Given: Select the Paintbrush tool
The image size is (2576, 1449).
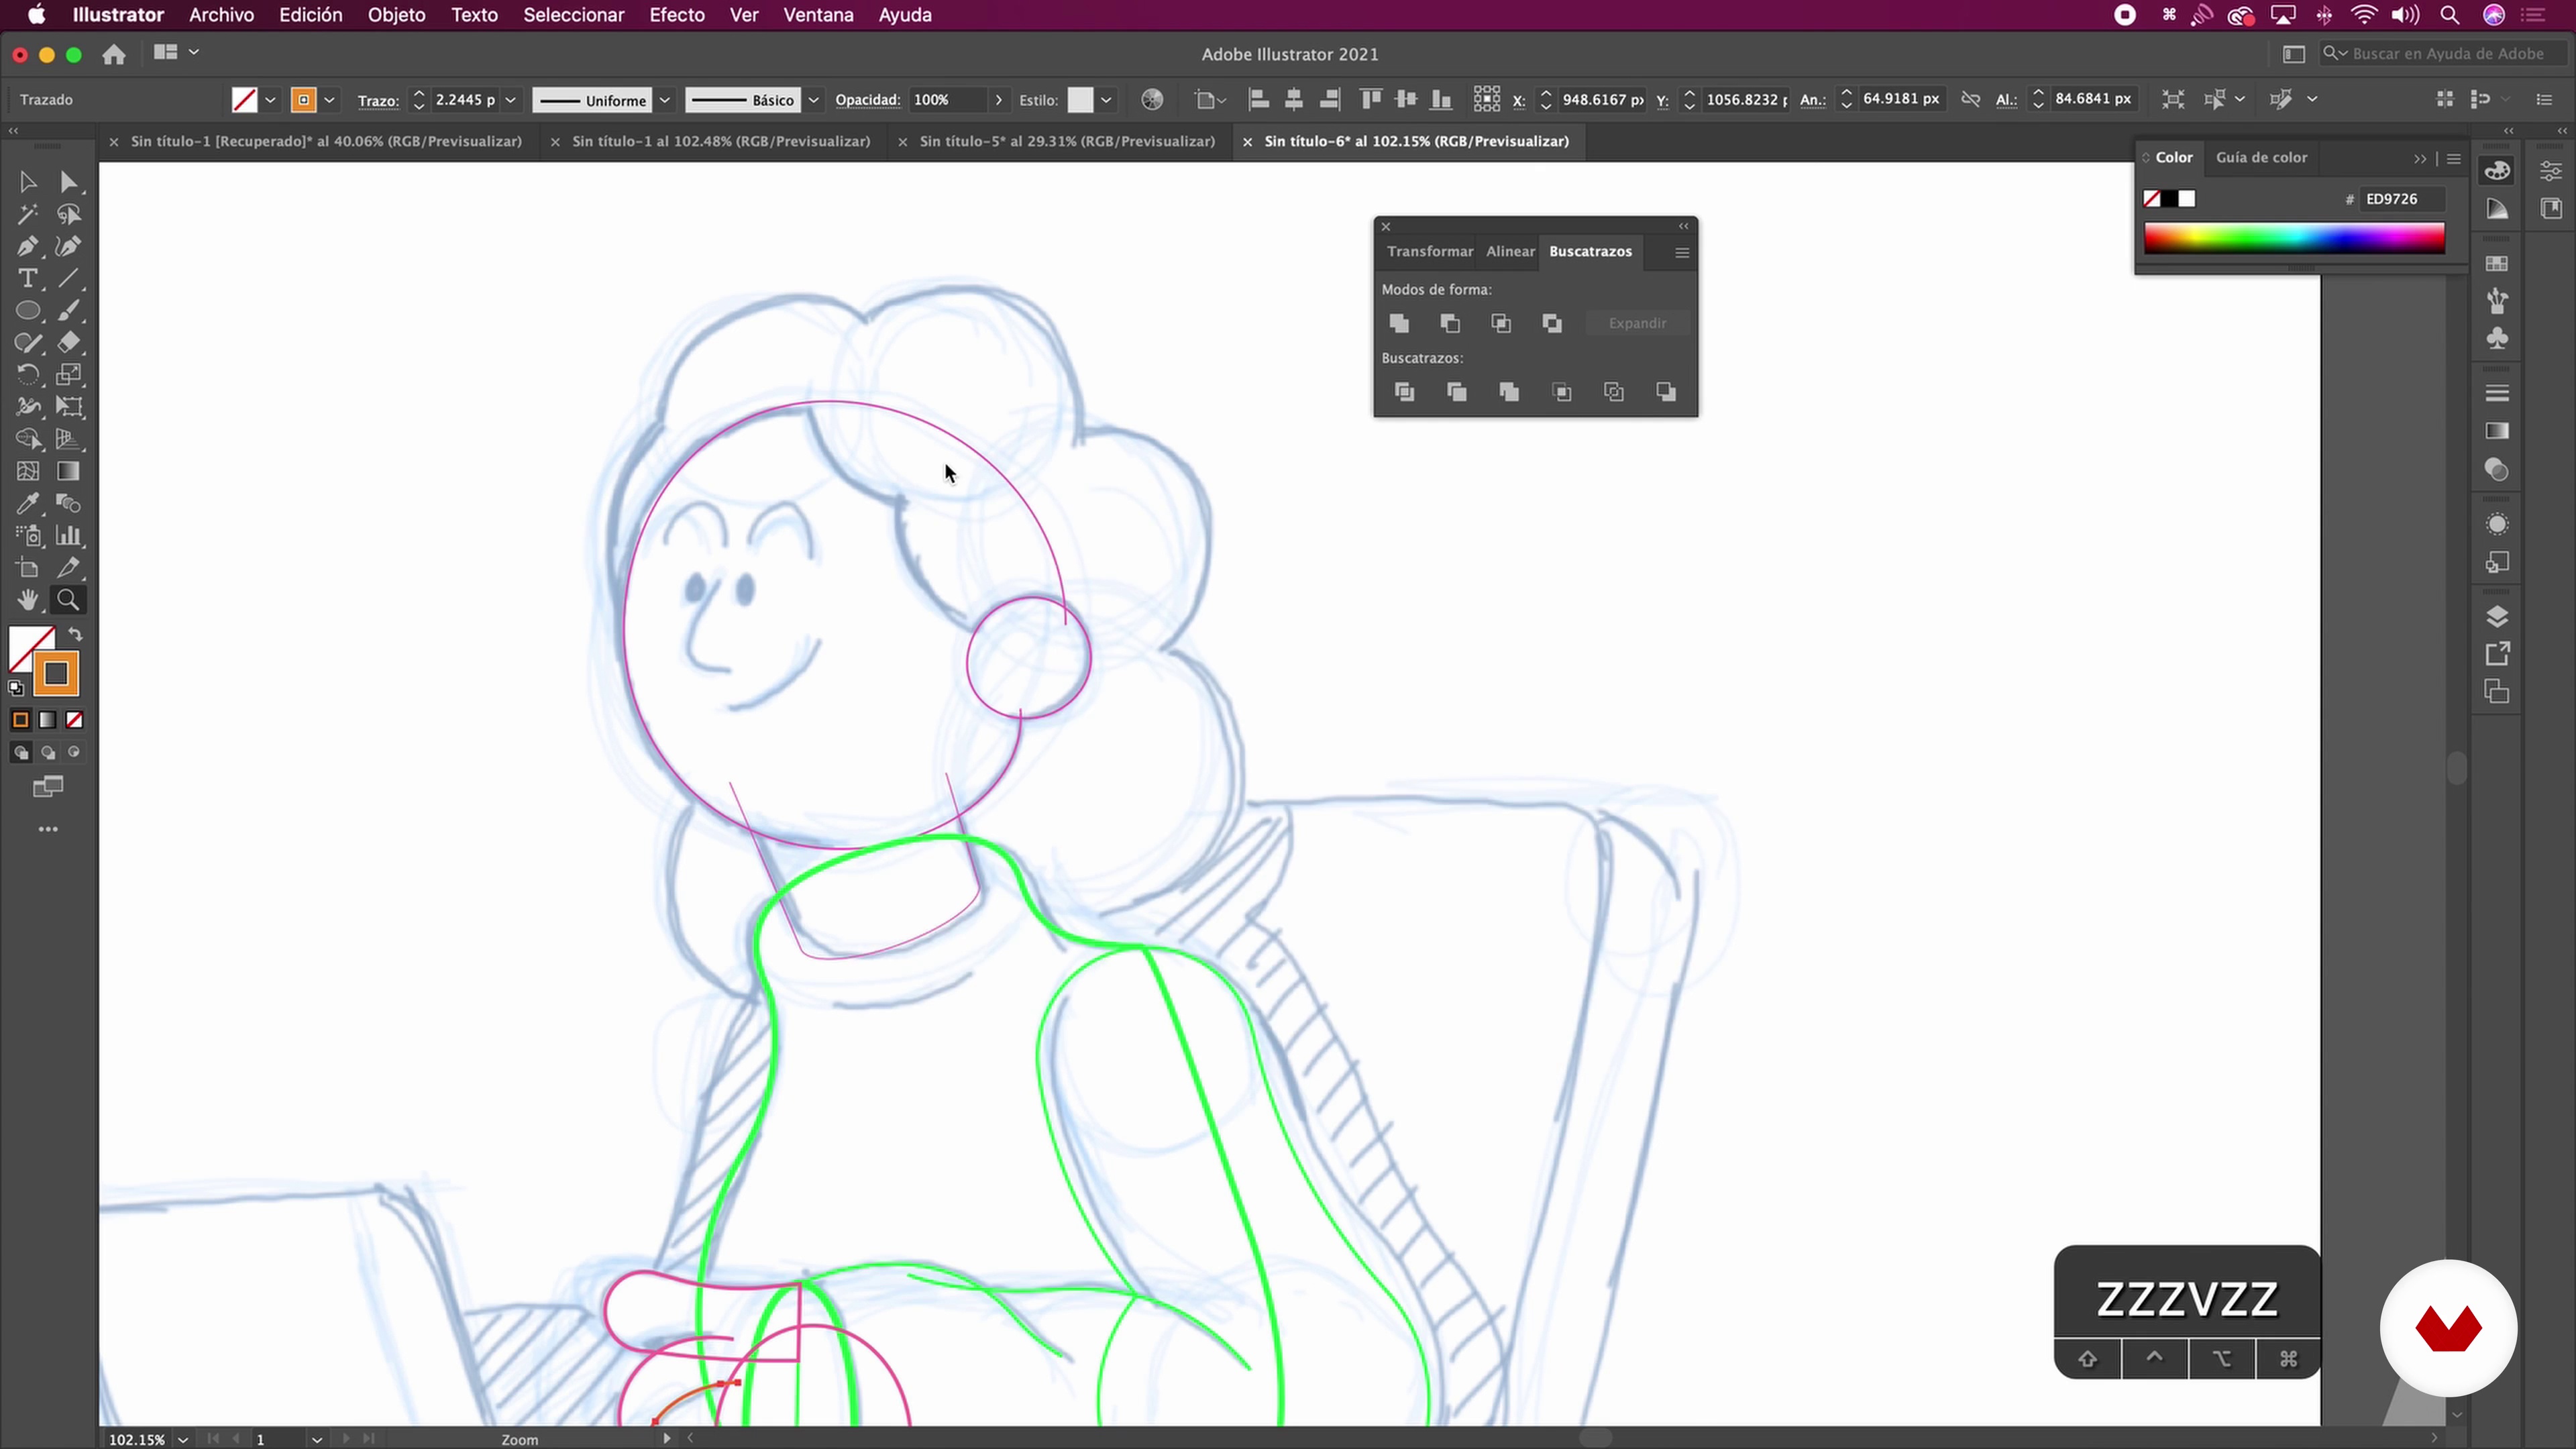Looking at the screenshot, I should tap(68, 310).
